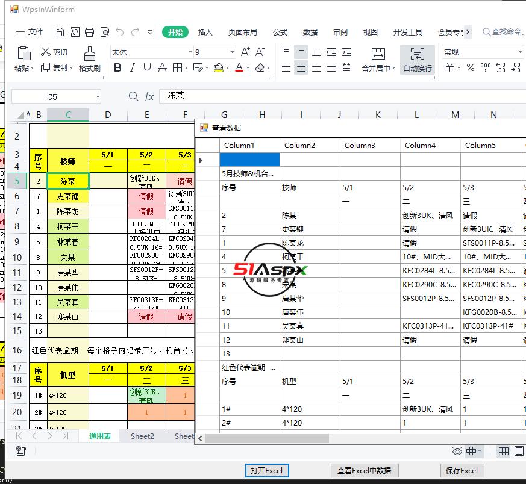Select middle vertical align icon

(301, 52)
